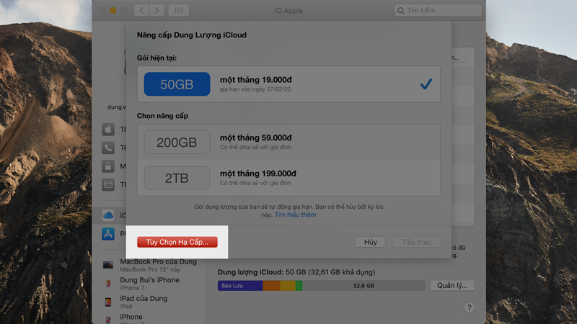
Task: Click the Tùy Chọn Hạ Cấp button
Action: coord(177,242)
